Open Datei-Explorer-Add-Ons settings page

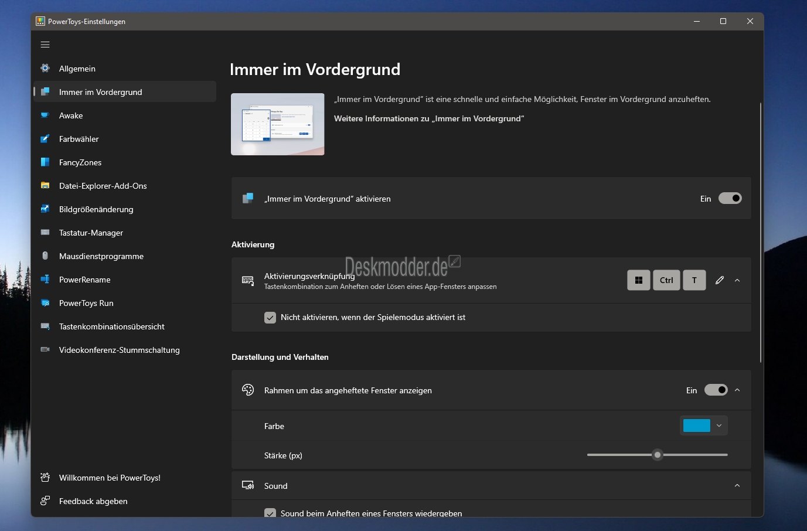pyautogui.click(x=125, y=186)
